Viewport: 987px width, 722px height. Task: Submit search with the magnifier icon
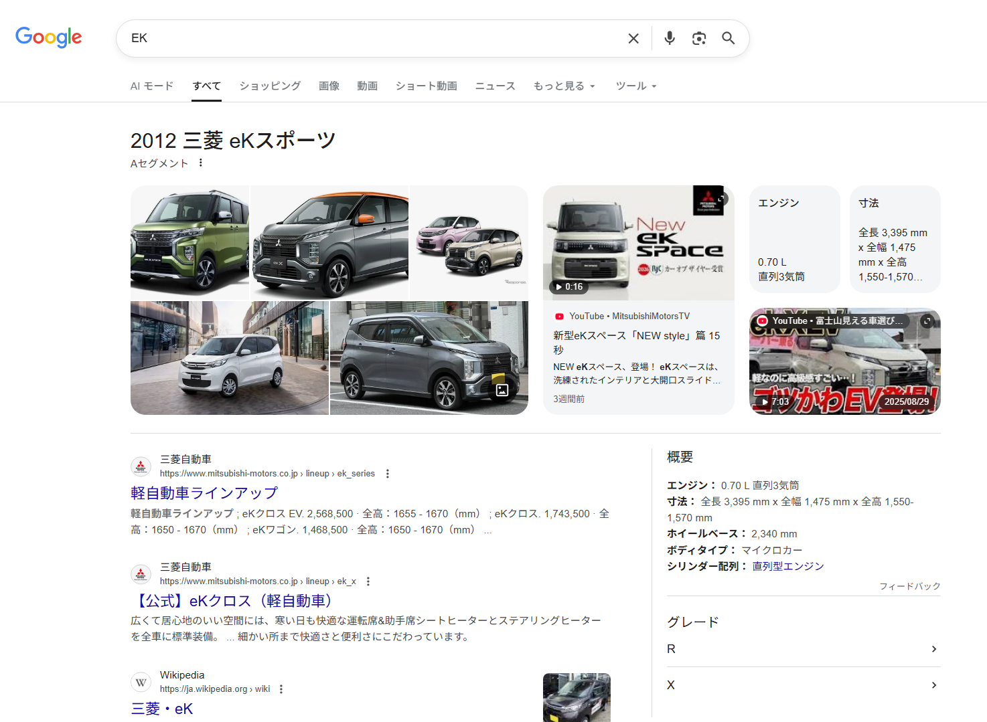[729, 39]
